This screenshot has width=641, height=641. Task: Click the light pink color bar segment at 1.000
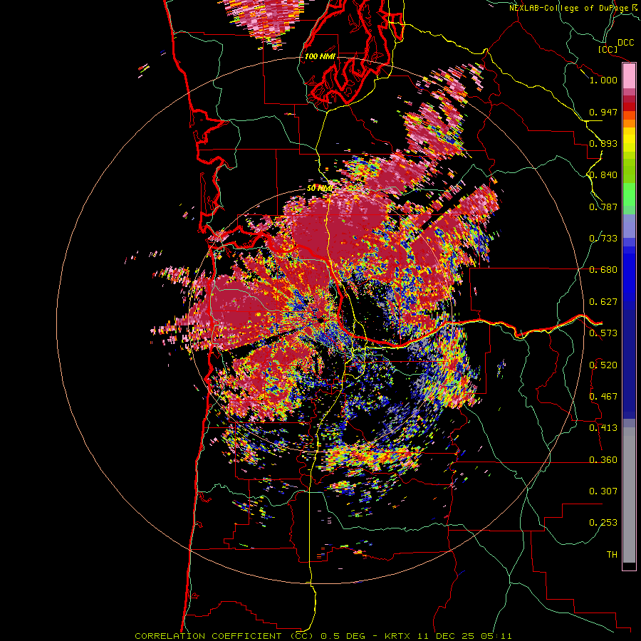(629, 76)
